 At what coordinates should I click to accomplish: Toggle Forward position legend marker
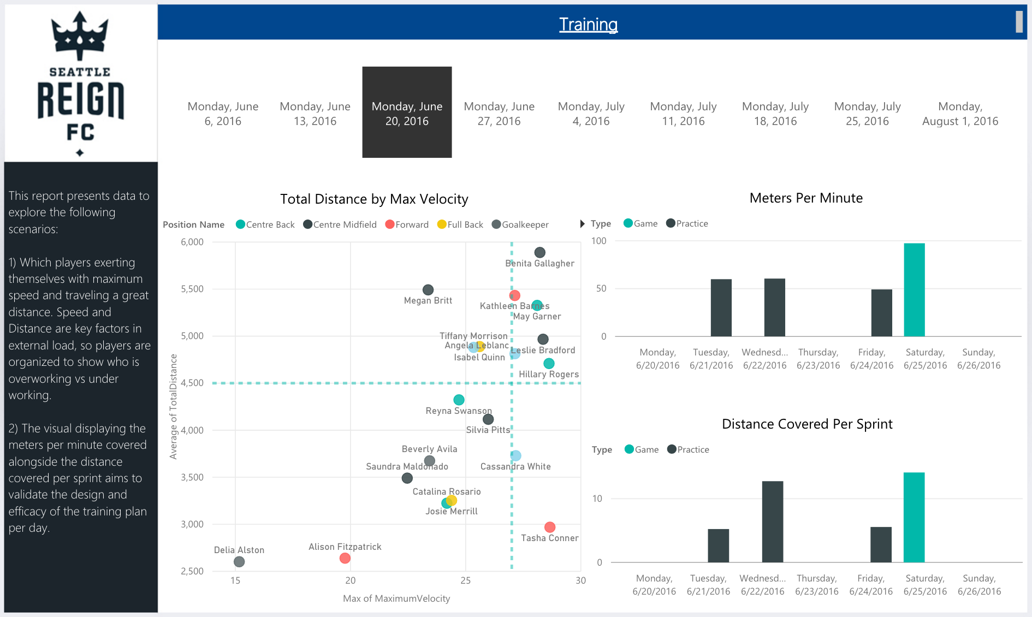tap(390, 224)
